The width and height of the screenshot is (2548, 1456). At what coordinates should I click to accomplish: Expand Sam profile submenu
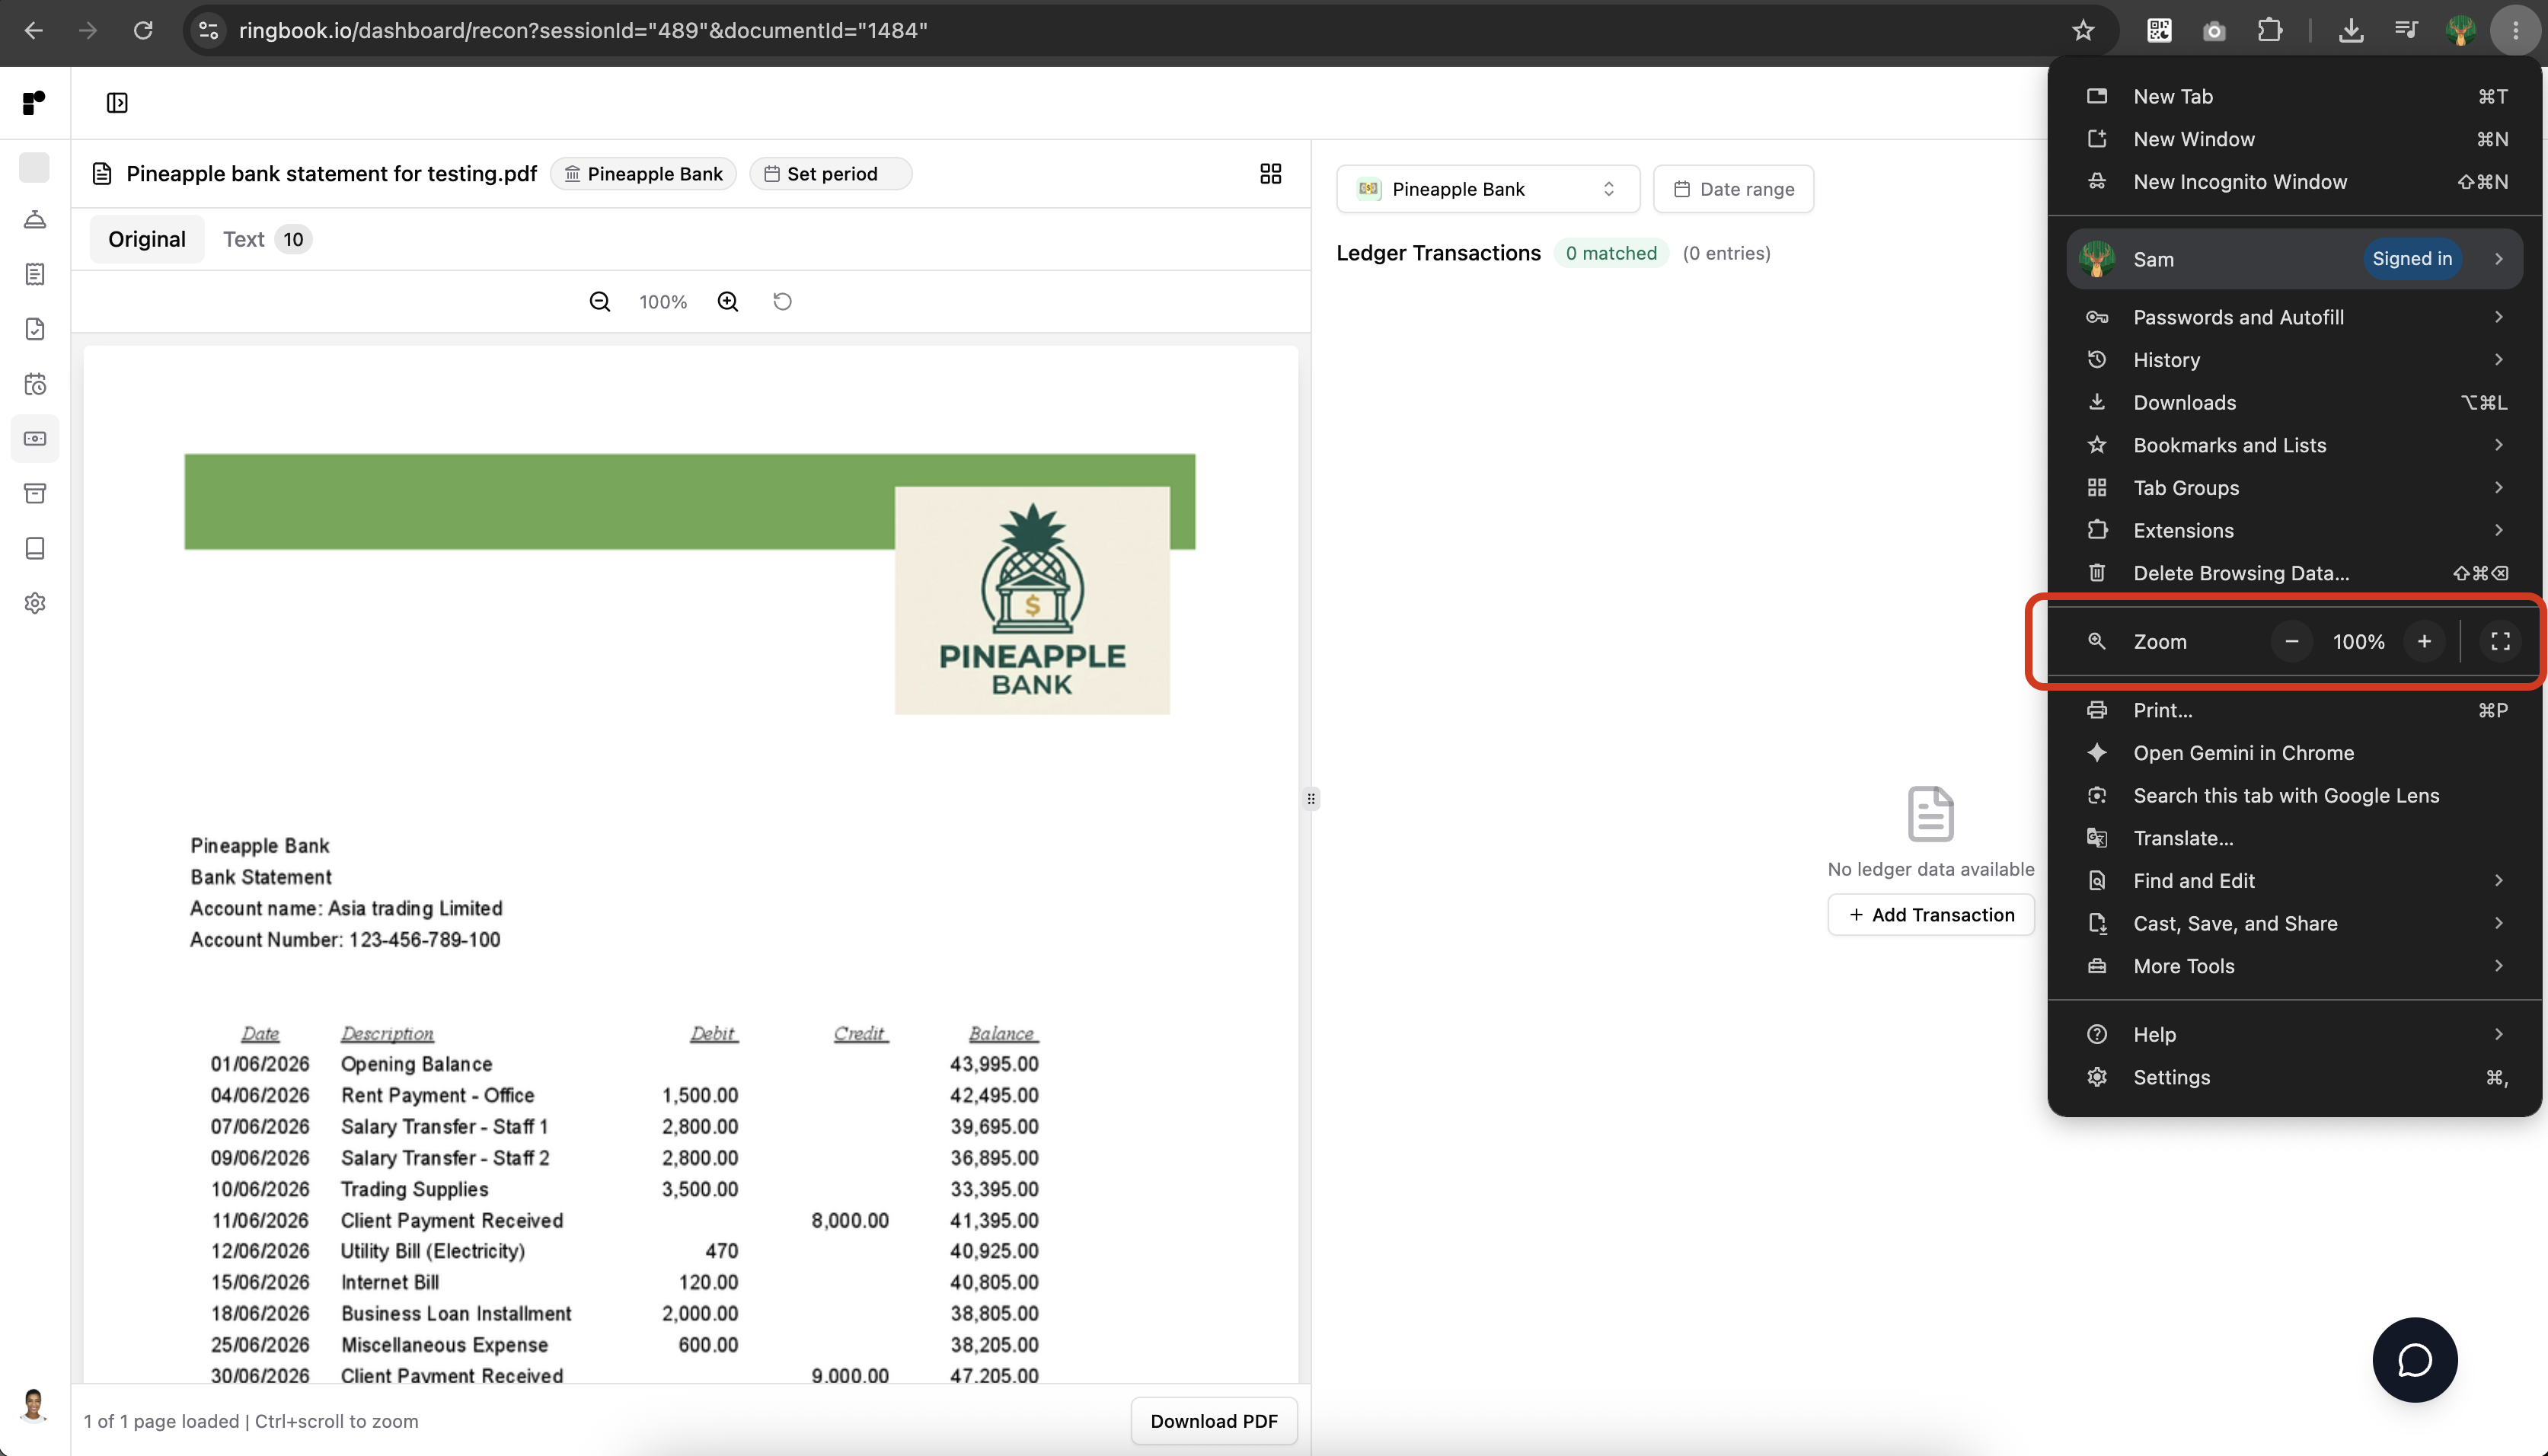click(2294, 259)
